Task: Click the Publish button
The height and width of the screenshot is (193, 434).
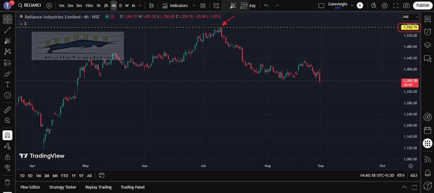Action: click(x=422, y=5)
